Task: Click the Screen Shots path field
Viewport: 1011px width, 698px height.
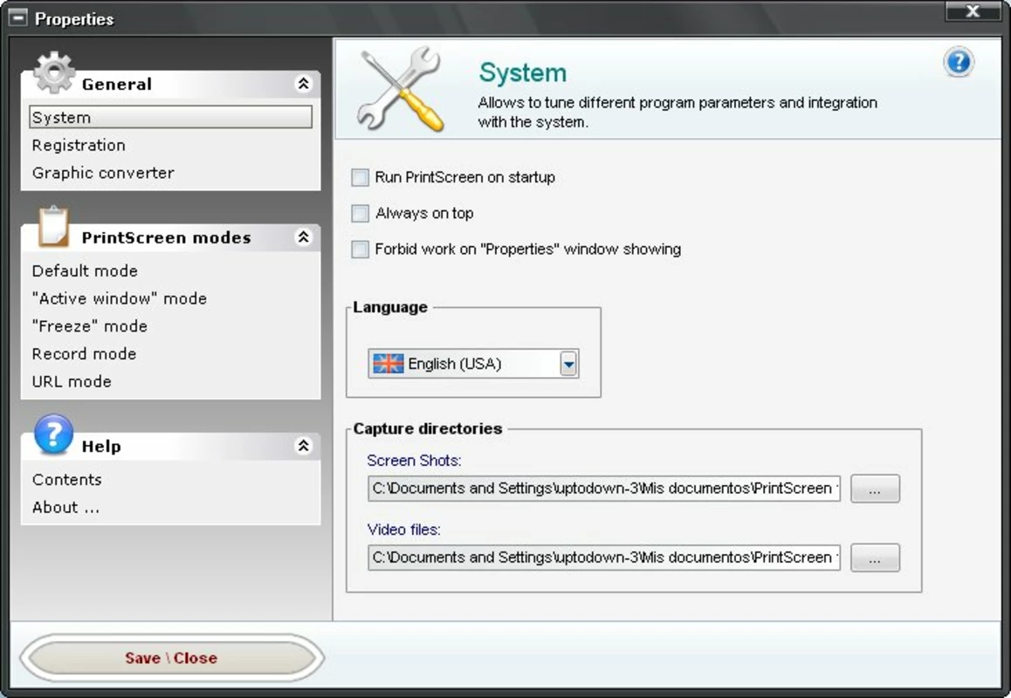Action: click(604, 489)
